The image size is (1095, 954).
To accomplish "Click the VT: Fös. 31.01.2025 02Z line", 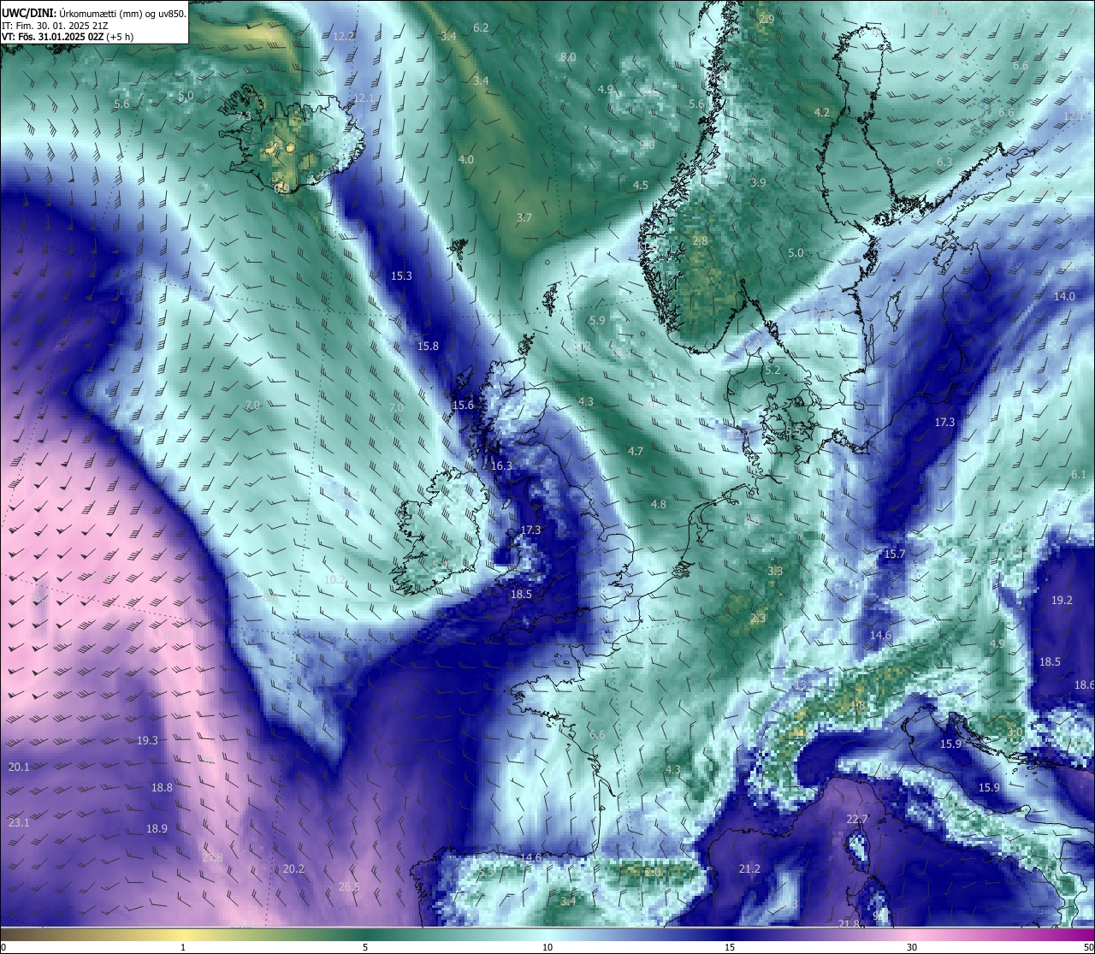I will (x=67, y=37).
